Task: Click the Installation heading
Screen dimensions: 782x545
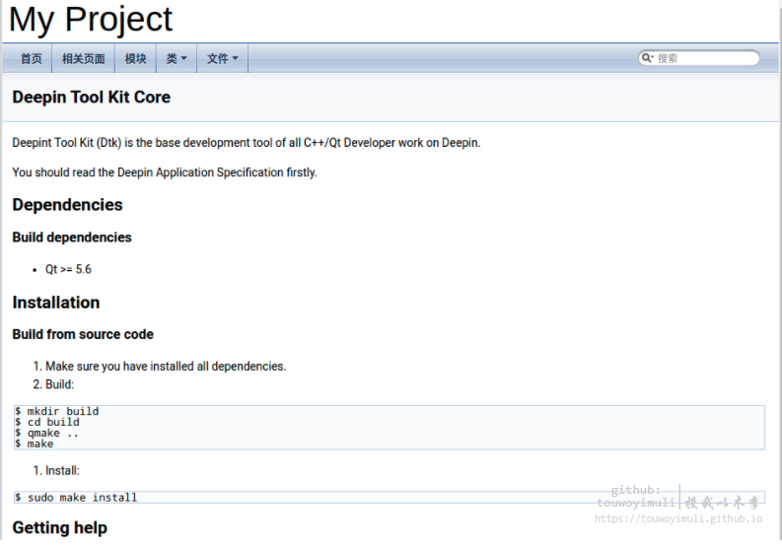Action: [56, 303]
